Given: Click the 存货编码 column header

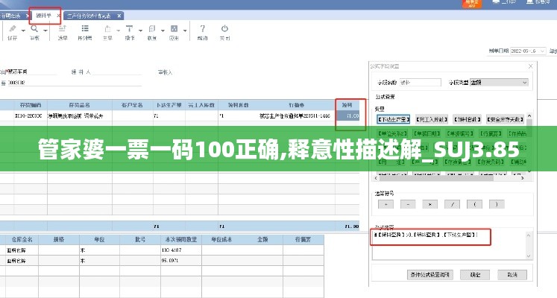Looking at the screenshot, I should (31, 105).
